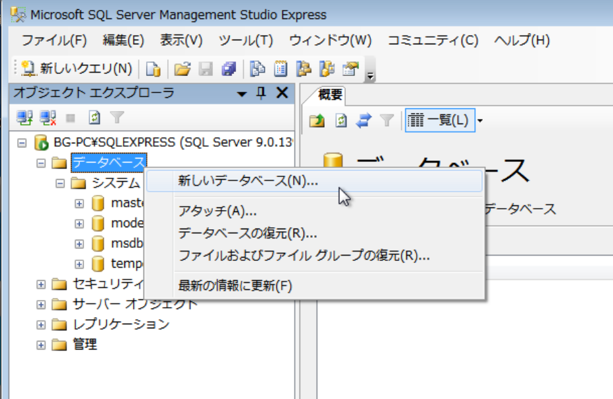The image size is (613, 399).
Task: Open Object Explorer window position dropdown arrow
Action: 241,94
